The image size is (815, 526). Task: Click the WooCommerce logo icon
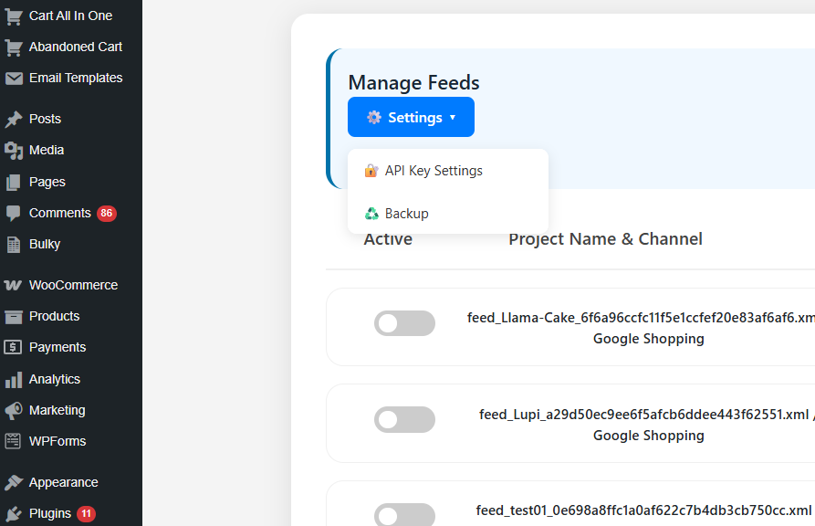point(14,286)
